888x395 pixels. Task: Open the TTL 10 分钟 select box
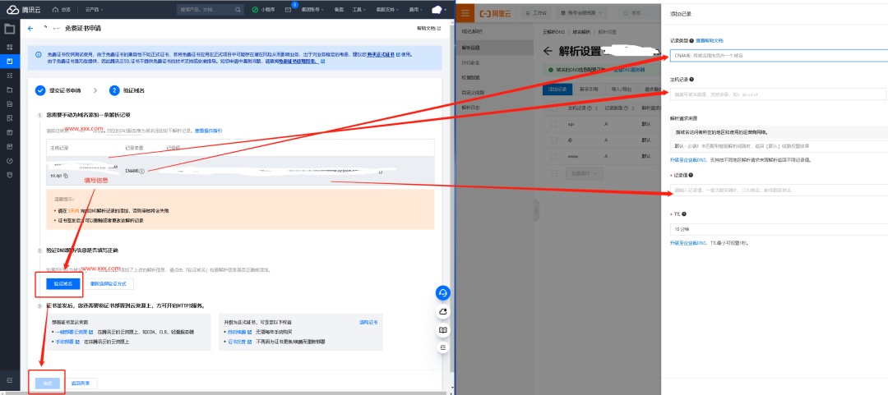[778, 230]
